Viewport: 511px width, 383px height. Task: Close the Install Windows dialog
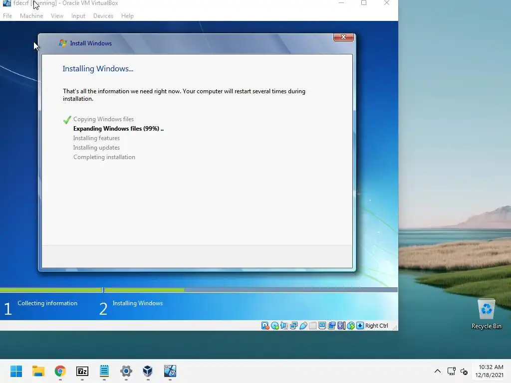[343, 37]
